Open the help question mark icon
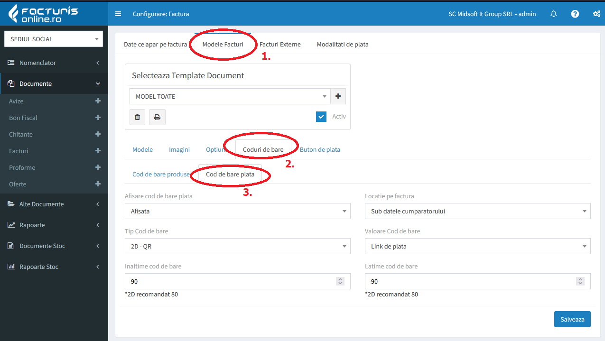This screenshot has width=605, height=341. [x=575, y=14]
